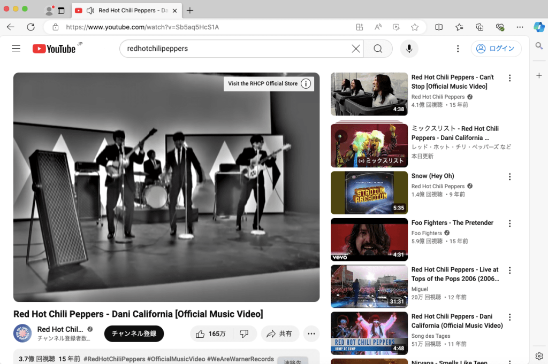
Task: Play the Can't Stop video thumbnail
Action: 369,94
